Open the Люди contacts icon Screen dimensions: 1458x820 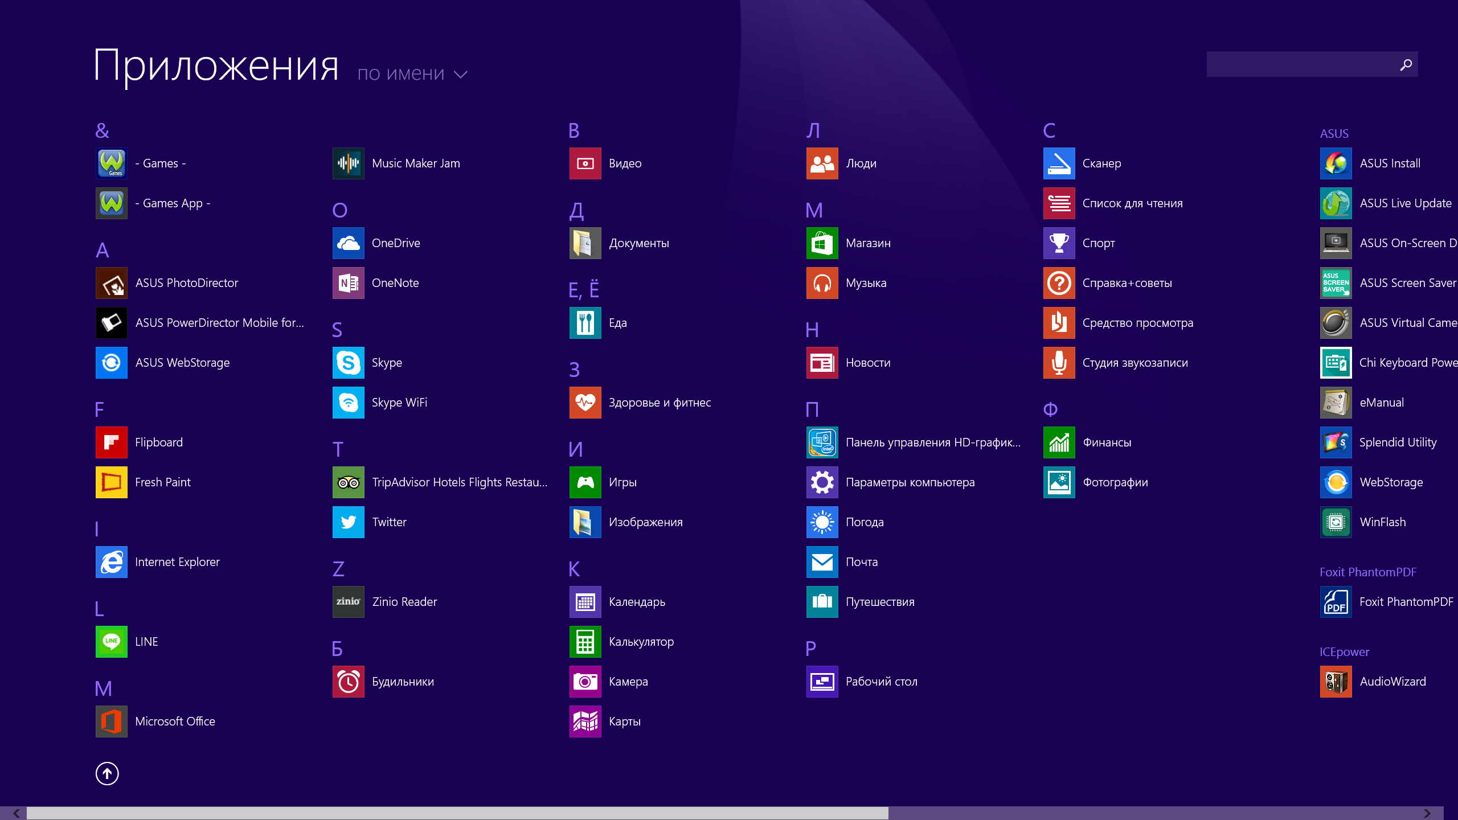[822, 163]
